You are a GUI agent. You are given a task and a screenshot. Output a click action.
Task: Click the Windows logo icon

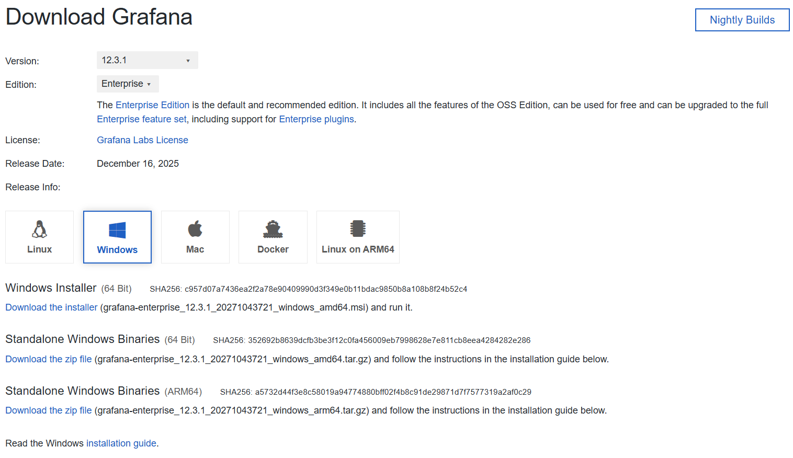[117, 230]
